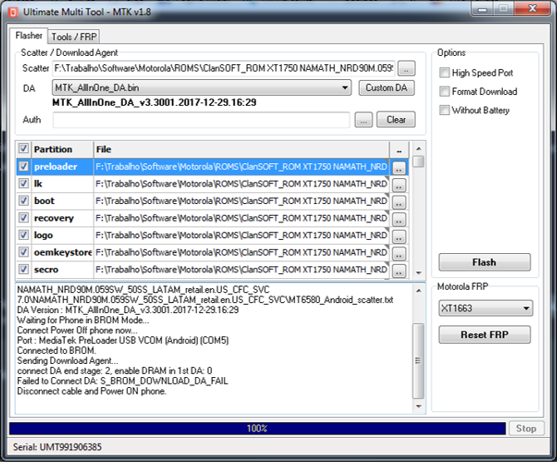Viewport: 557px width, 462px height.
Task: Click the File column header
Action: [242, 149]
